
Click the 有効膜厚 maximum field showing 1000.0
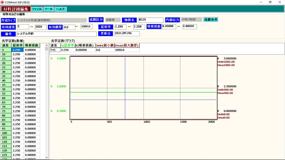pos(86,27)
